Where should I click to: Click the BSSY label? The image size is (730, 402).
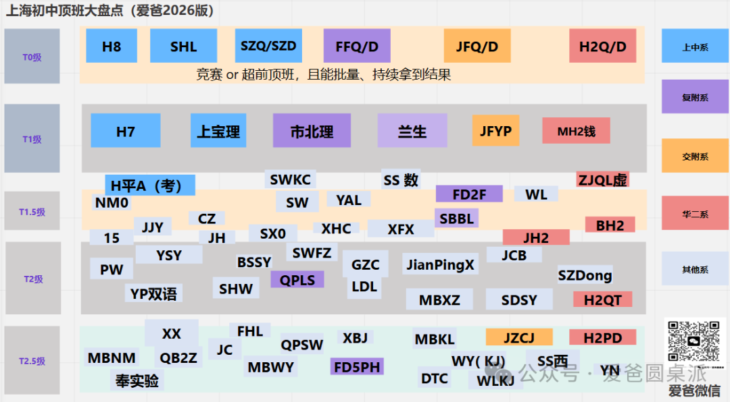(254, 262)
